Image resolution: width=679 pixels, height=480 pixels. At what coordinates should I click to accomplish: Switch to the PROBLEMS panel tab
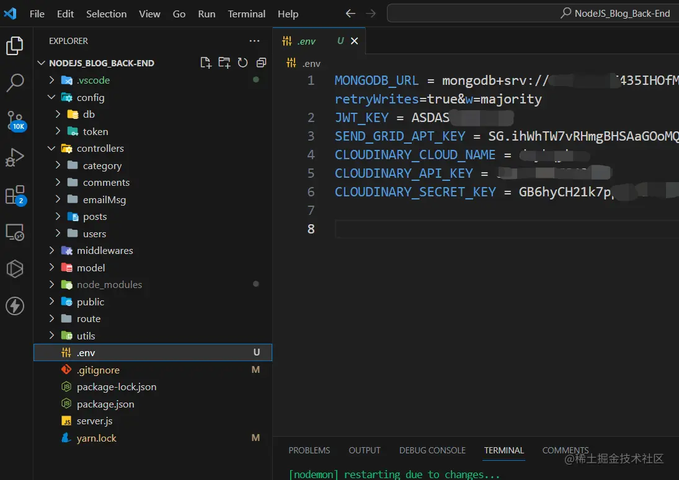pos(309,450)
